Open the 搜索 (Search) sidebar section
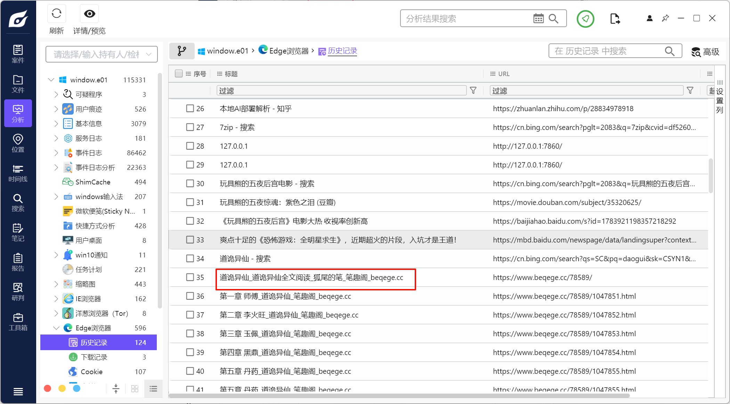 18,203
